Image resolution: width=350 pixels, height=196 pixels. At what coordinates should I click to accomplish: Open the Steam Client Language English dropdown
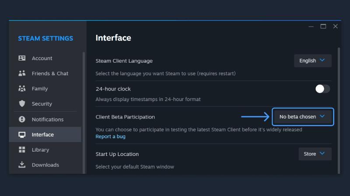tap(312, 61)
